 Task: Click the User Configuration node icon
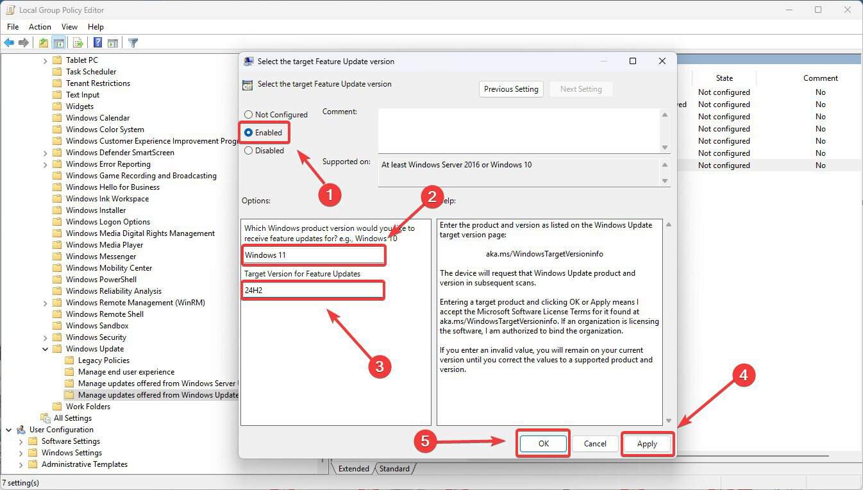[21, 430]
